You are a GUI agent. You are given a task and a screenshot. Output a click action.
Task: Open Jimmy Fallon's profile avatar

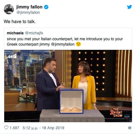pos(9,9)
